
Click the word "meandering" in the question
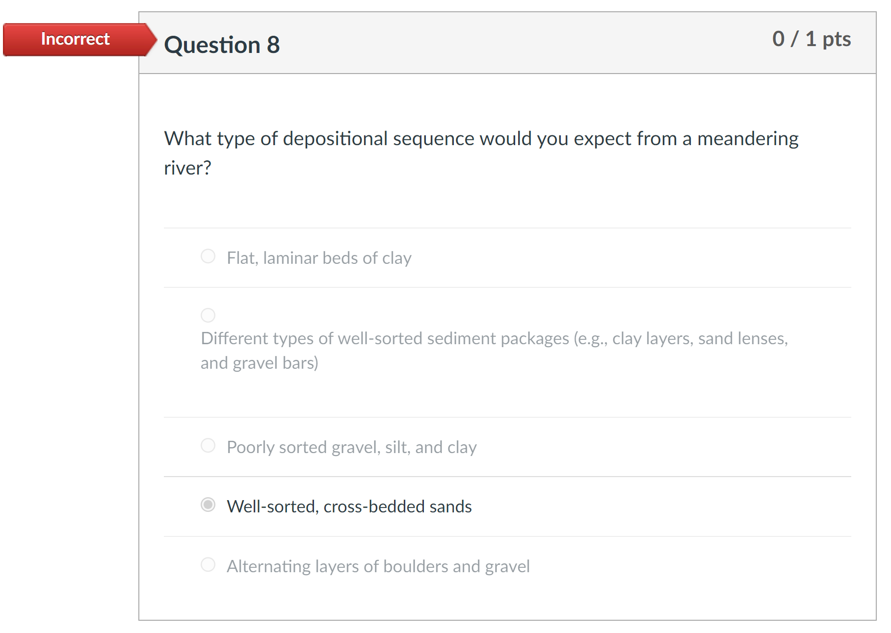pyautogui.click(x=748, y=139)
